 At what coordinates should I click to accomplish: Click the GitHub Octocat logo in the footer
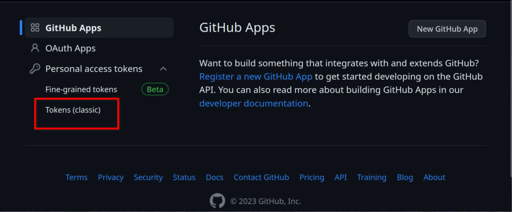coord(217,201)
